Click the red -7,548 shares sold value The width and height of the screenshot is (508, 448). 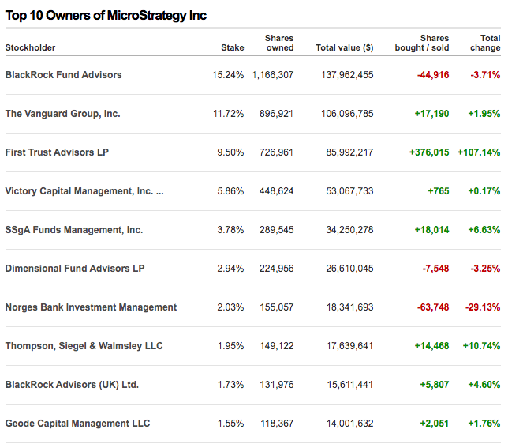click(x=435, y=269)
